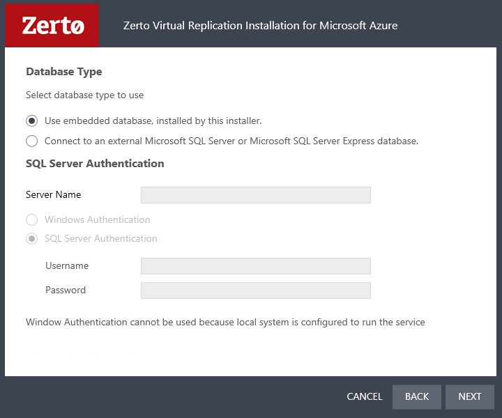Select the Windows Authentication radio circle
Image resolution: width=502 pixels, height=418 pixels.
coord(31,219)
